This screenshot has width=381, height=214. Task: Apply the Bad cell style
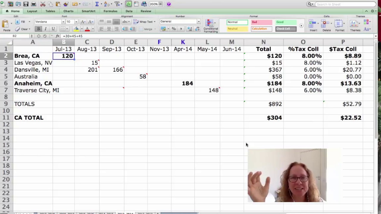[x=262, y=22]
